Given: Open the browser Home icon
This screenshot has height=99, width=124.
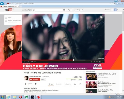Looking at the screenshot, I should click(x=118, y=4).
